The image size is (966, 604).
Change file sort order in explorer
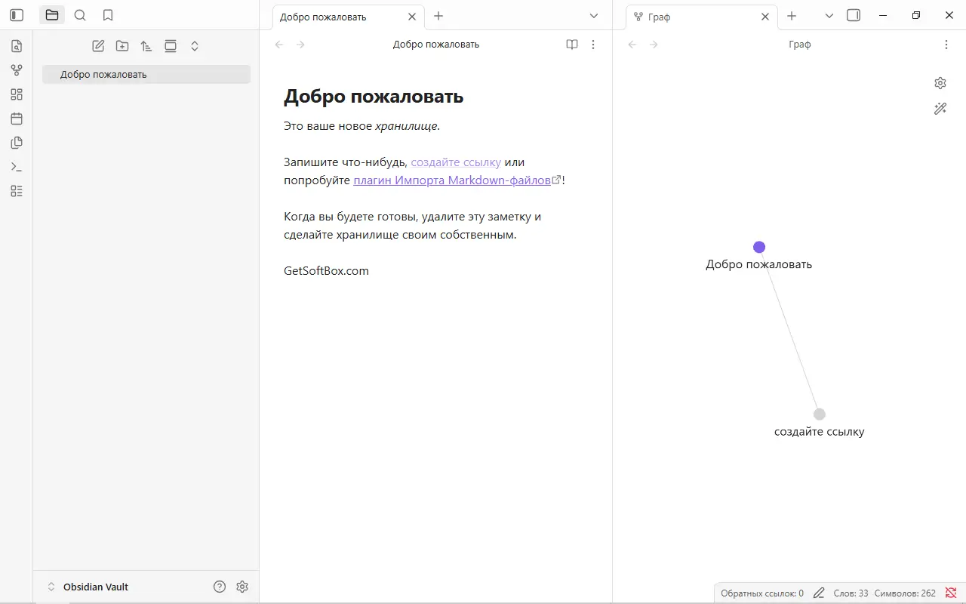[146, 46]
